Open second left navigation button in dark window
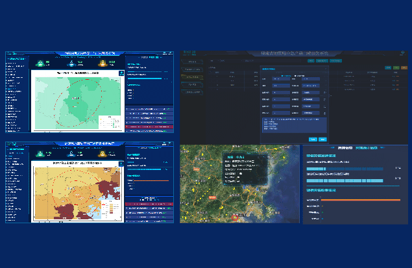This screenshot has width=412, height=268. 192,69
